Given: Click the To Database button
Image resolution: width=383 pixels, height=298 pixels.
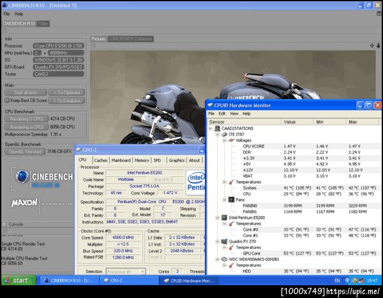Looking at the screenshot, I should click(x=66, y=101).
